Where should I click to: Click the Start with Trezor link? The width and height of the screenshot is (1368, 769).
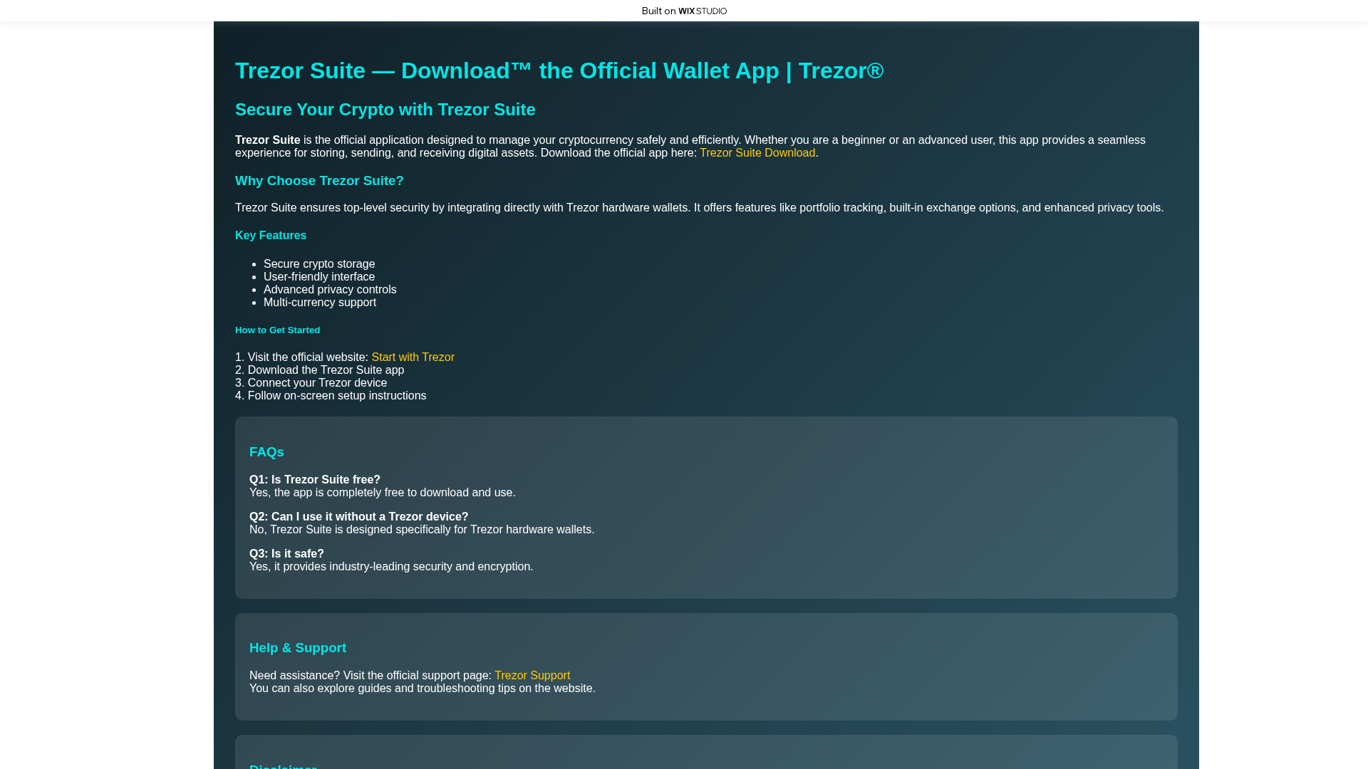coord(412,357)
